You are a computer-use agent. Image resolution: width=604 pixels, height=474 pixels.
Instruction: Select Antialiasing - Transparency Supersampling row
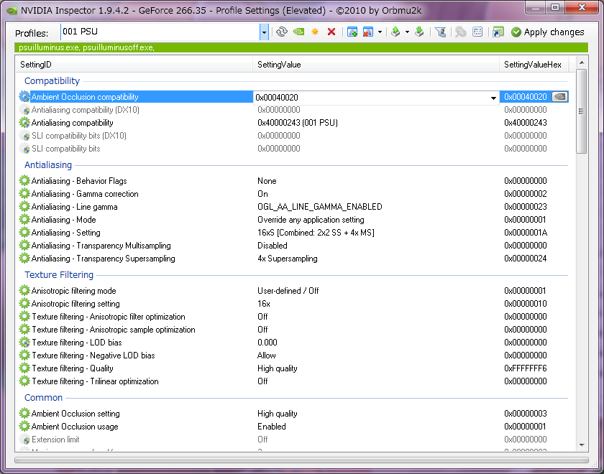[293, 259]
